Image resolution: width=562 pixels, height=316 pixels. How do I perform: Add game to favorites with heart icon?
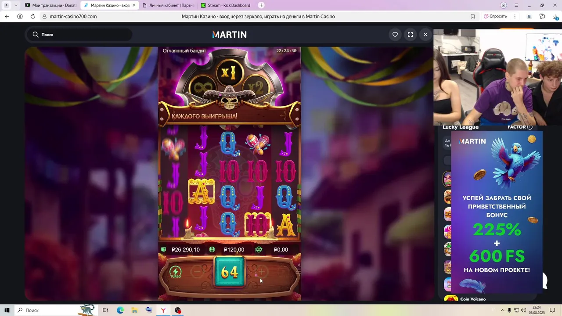pos(395,35)
